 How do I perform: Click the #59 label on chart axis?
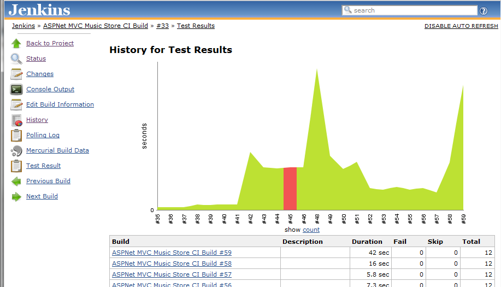[463, 219]
